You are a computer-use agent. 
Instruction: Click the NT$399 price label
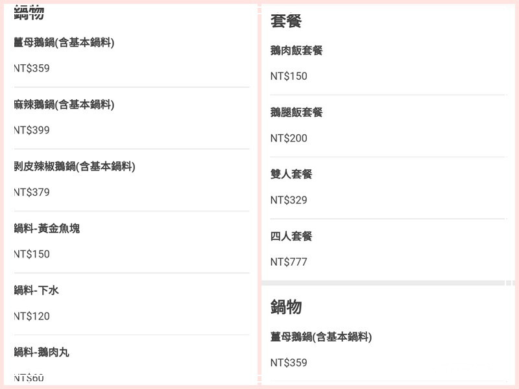[x=32, y=130]
